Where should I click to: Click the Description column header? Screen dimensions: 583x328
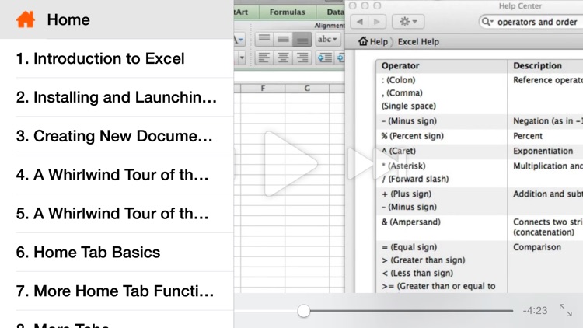point(546,66)
